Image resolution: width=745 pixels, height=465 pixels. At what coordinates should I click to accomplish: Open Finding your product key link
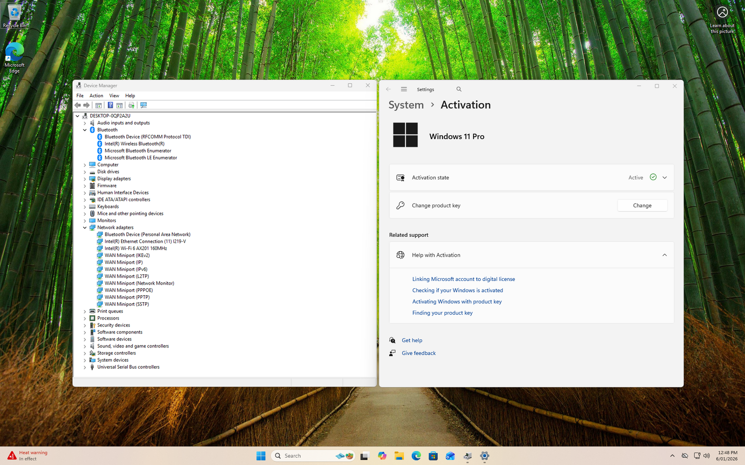442,313
